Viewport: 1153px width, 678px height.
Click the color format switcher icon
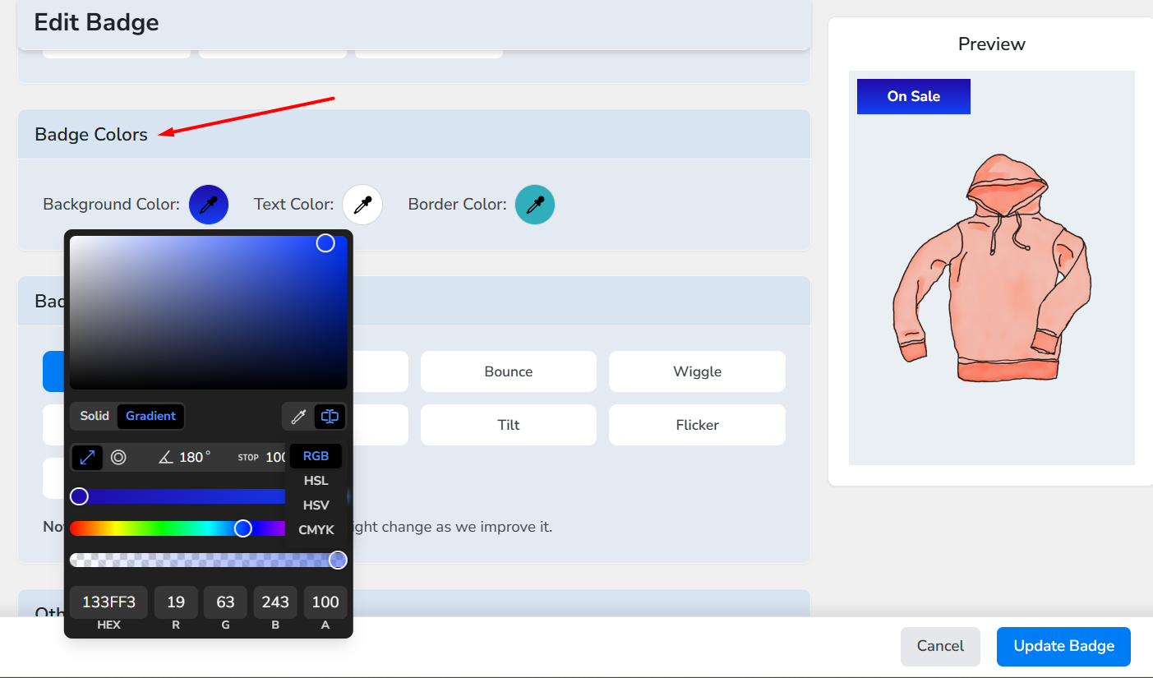coord(330,417)
